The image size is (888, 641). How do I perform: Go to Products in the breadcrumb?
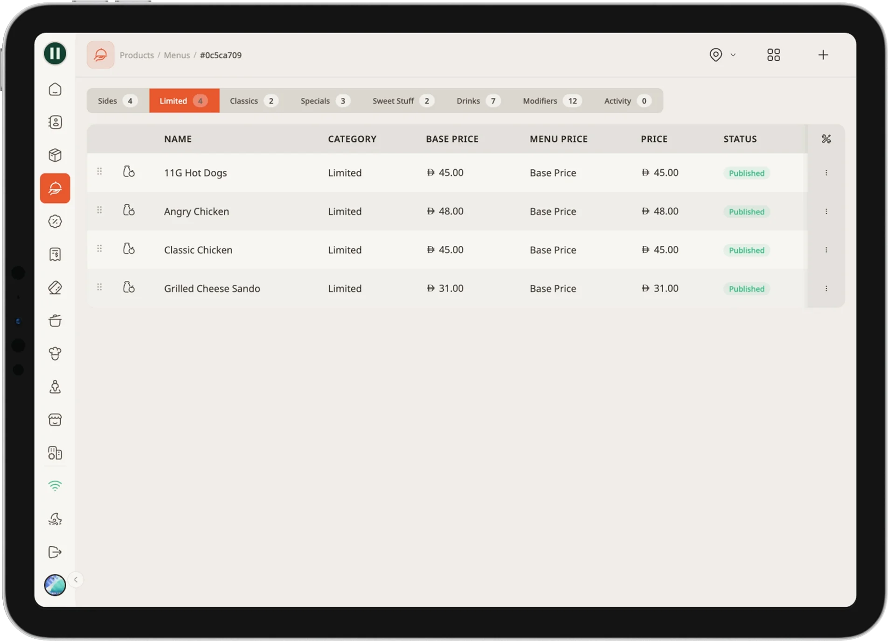(137, 55)
